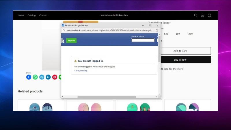This screenshot has width=231, height=130.
Task: Open the pink snowboard related product thumbnail
Action: (90, 107)
